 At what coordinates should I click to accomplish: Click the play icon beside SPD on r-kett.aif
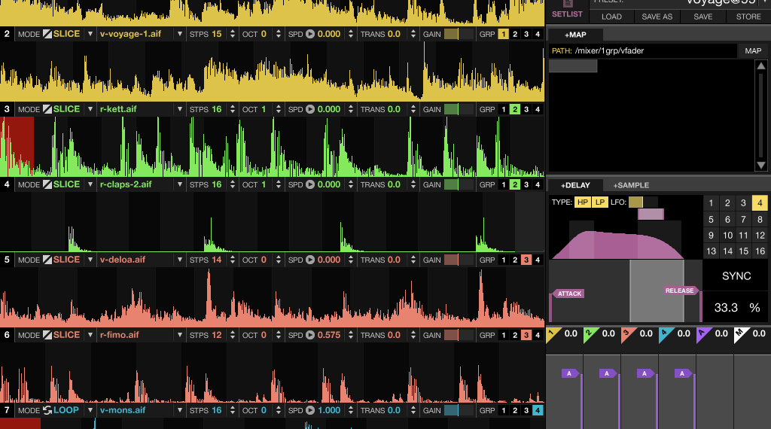(309, 109)
